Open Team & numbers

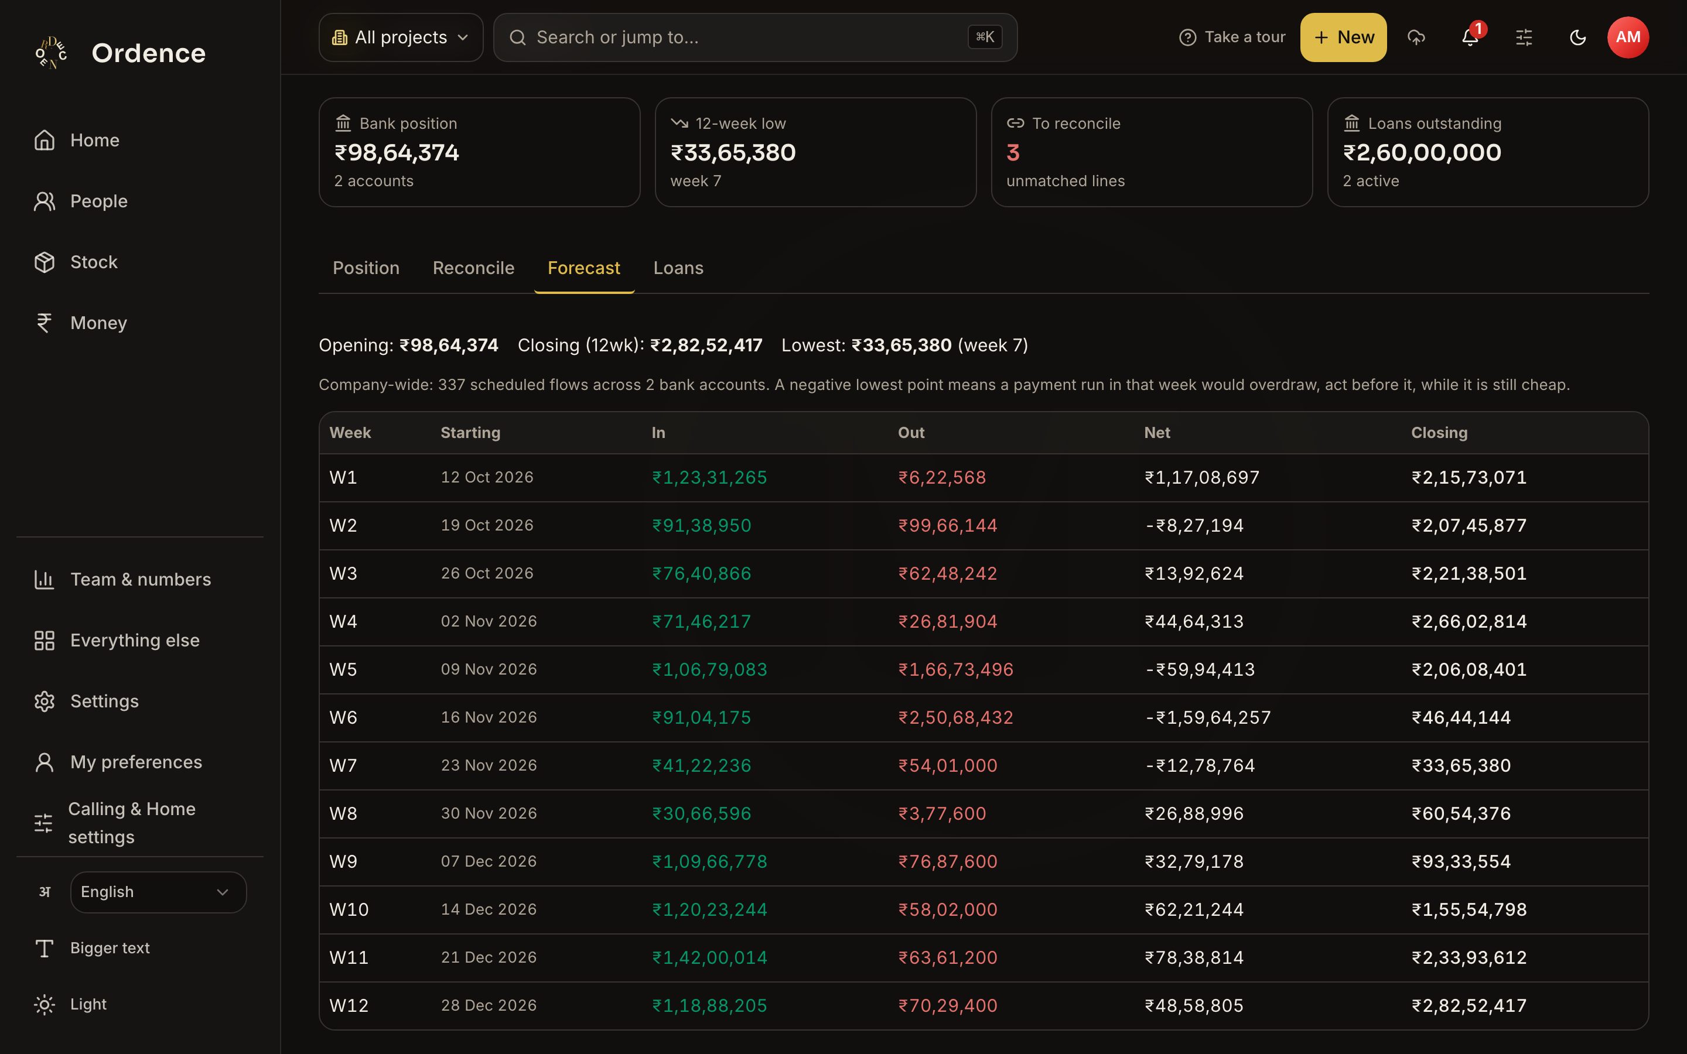(139, 579)
